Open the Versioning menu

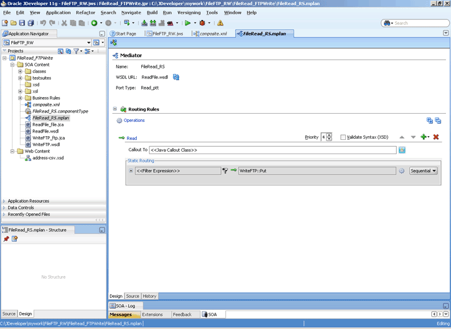point(189,12)
